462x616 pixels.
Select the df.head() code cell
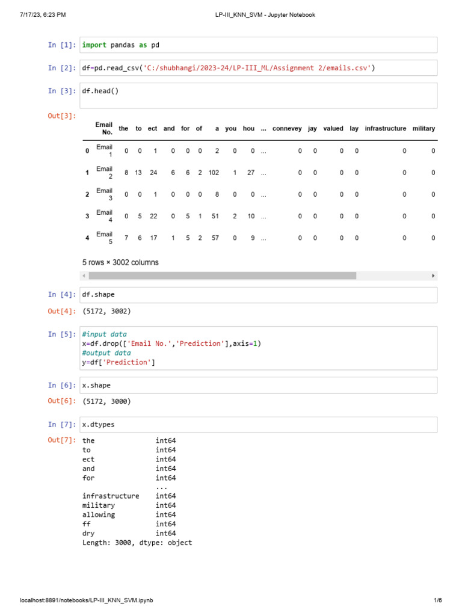(x=259, y=96)
